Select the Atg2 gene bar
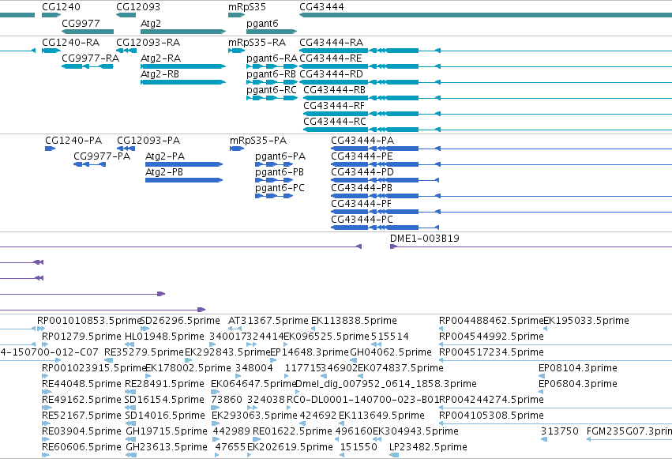 coord(183,32)
